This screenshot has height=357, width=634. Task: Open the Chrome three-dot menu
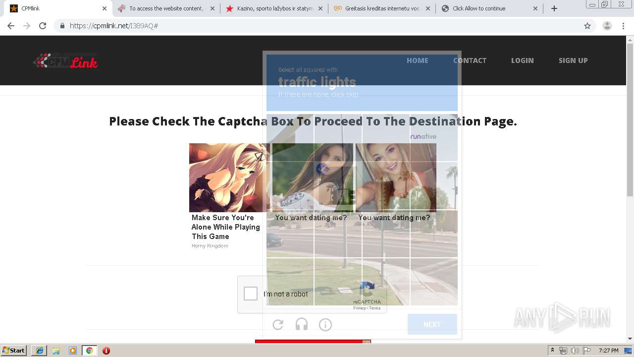point(623,26)
